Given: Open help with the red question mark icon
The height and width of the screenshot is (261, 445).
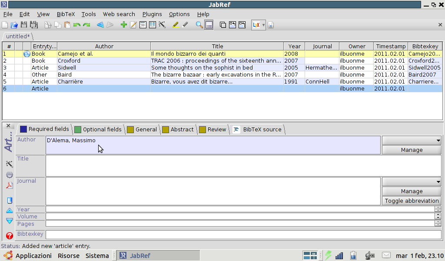Looking at the screenshot, I should pyautogui.click(x=10, y=236).
